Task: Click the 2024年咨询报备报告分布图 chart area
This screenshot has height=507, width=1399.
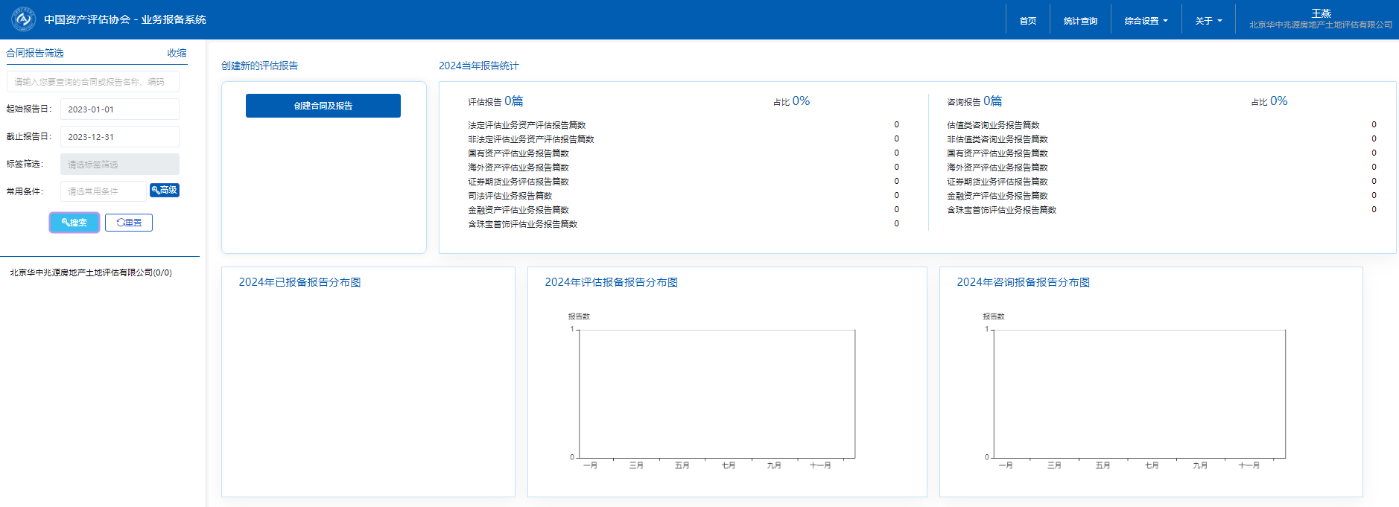Action: pyautogui.click(x=1139, y=394)
